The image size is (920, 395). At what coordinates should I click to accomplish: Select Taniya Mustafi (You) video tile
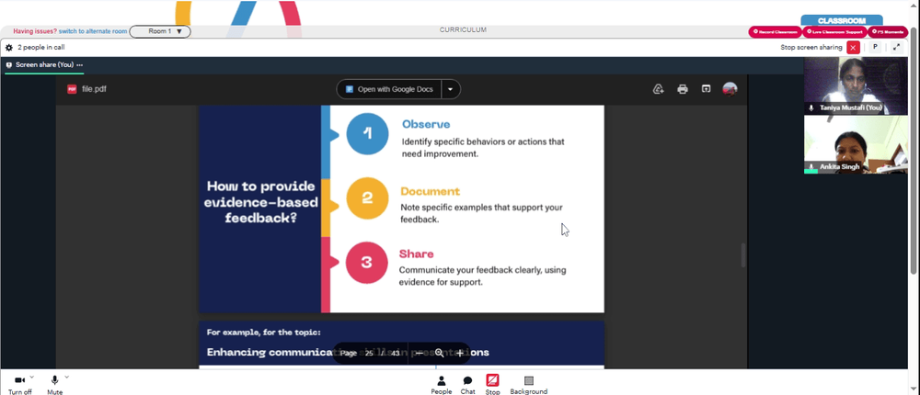[856, 85]
